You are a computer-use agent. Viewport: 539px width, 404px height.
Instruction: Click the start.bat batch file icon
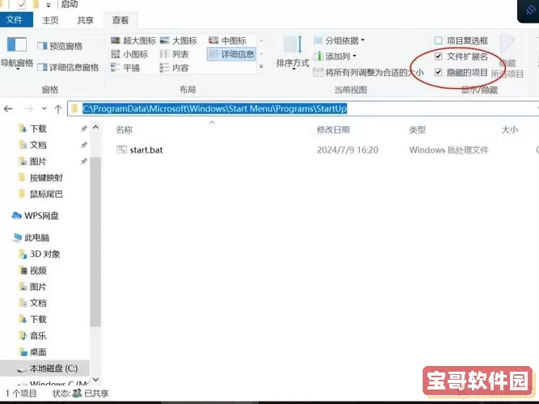[x=122, y=149]
